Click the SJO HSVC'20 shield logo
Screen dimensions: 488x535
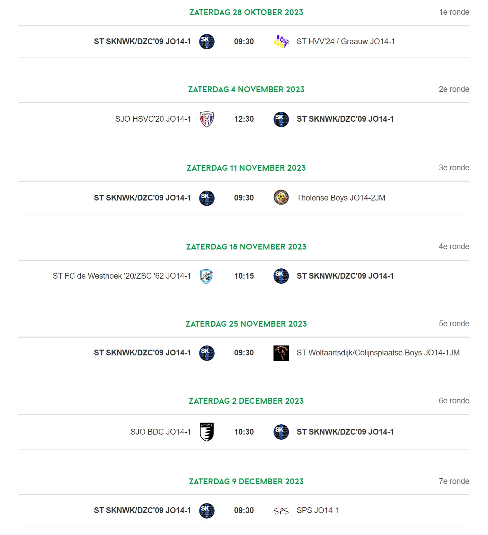click(x=207, y=119)
